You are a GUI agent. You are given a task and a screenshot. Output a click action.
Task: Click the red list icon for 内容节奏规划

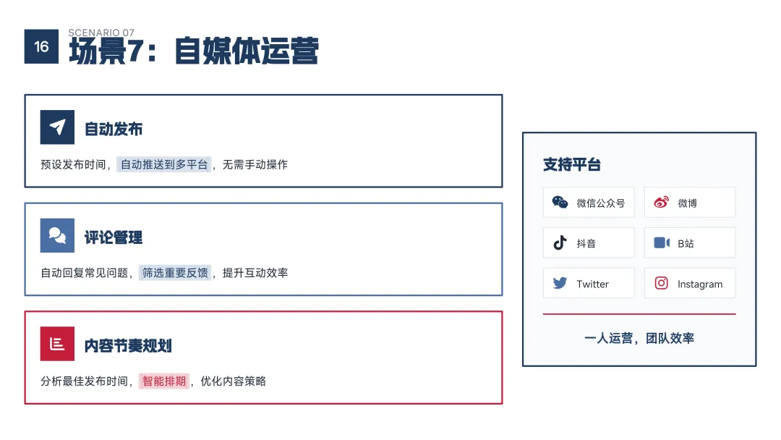(x=57, y=344)
